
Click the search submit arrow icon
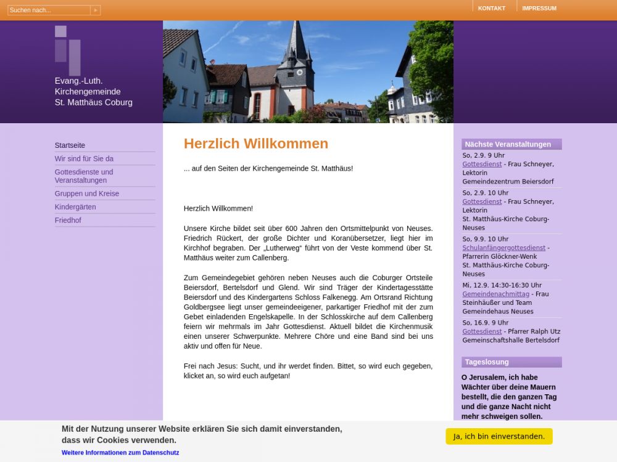pyautogui.click(x=95, y=10)
